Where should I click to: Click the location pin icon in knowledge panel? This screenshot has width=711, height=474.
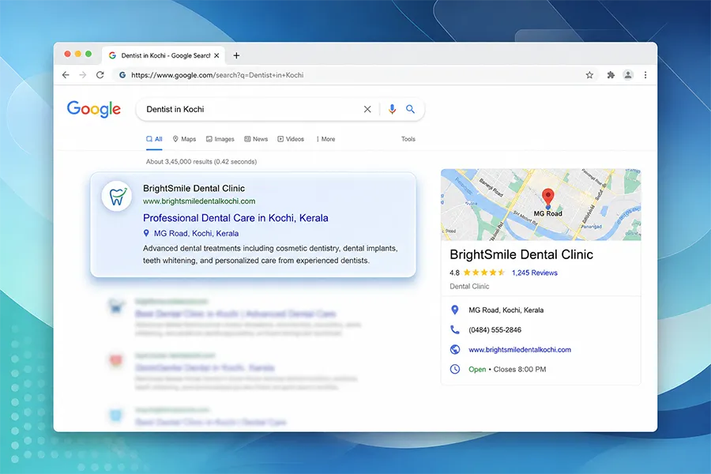tap(455, 310)
